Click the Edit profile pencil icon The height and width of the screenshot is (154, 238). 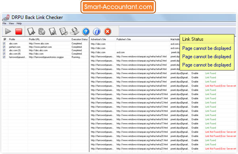click(x=53, y=31)
